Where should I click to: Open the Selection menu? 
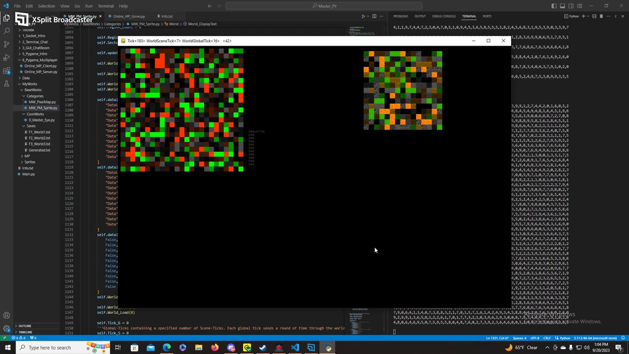[x=46, y=6]
